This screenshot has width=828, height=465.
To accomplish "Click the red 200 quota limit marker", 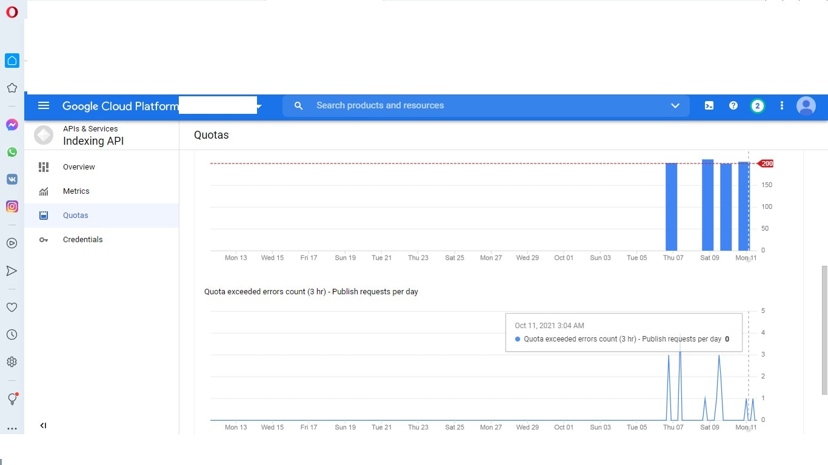I will (766, 163).
